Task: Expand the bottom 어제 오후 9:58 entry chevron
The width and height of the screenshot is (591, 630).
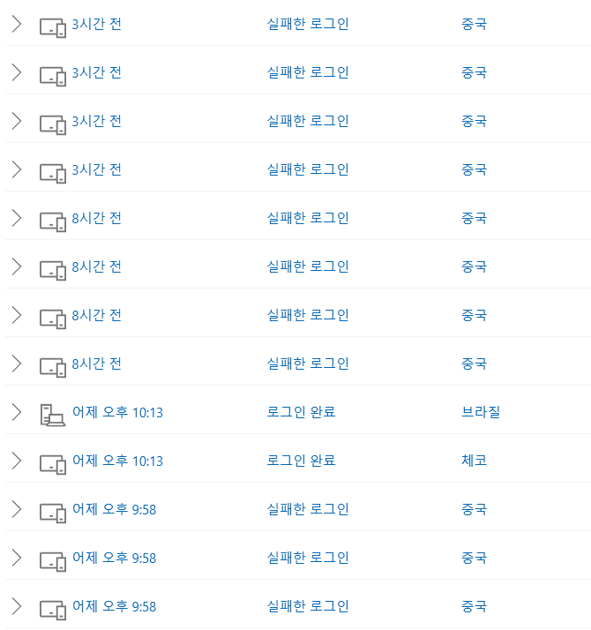Action: click(x=16, y=606)
